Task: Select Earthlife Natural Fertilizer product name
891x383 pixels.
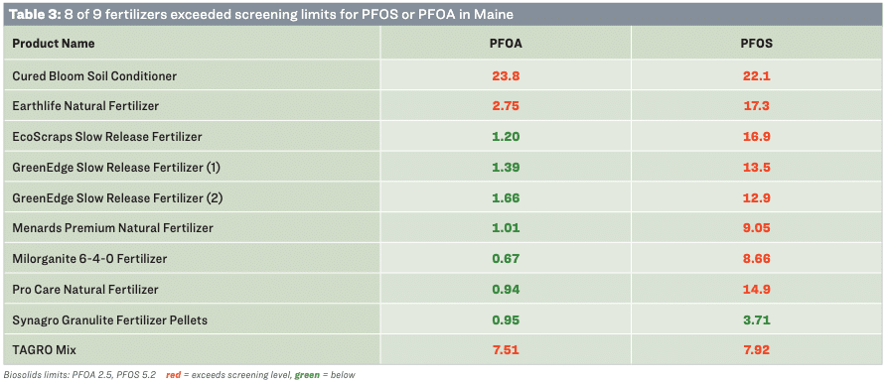Action: (85, 105)
